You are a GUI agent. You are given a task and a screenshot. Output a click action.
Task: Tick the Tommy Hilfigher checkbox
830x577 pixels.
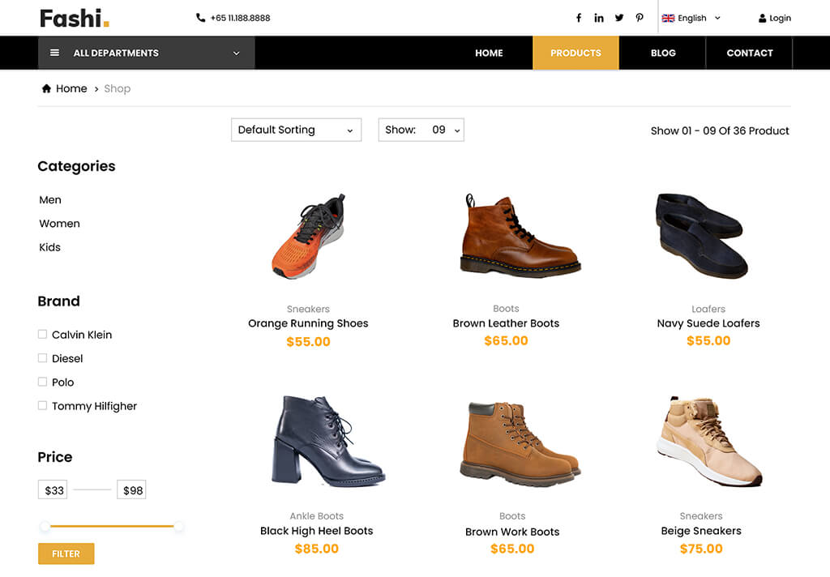pos(42,405)
